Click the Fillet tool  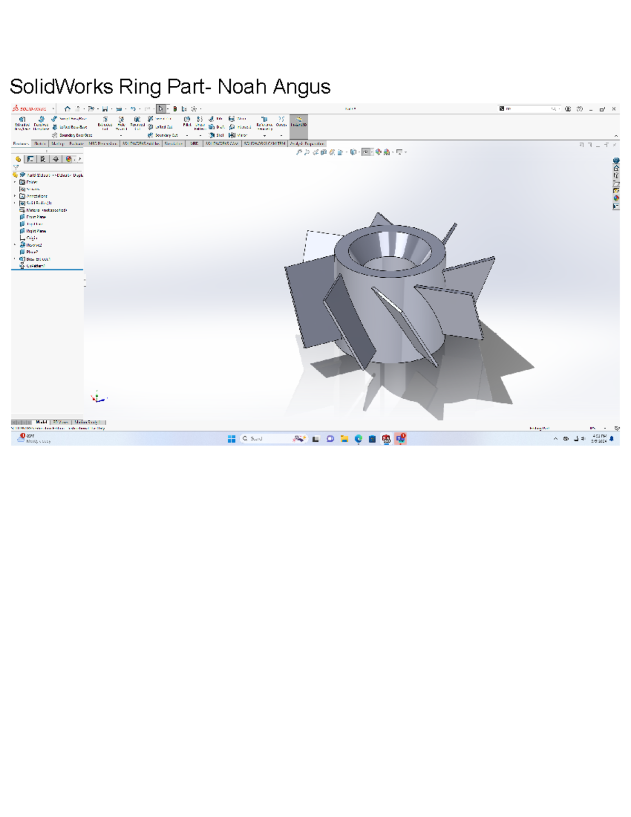click(187, 122)
